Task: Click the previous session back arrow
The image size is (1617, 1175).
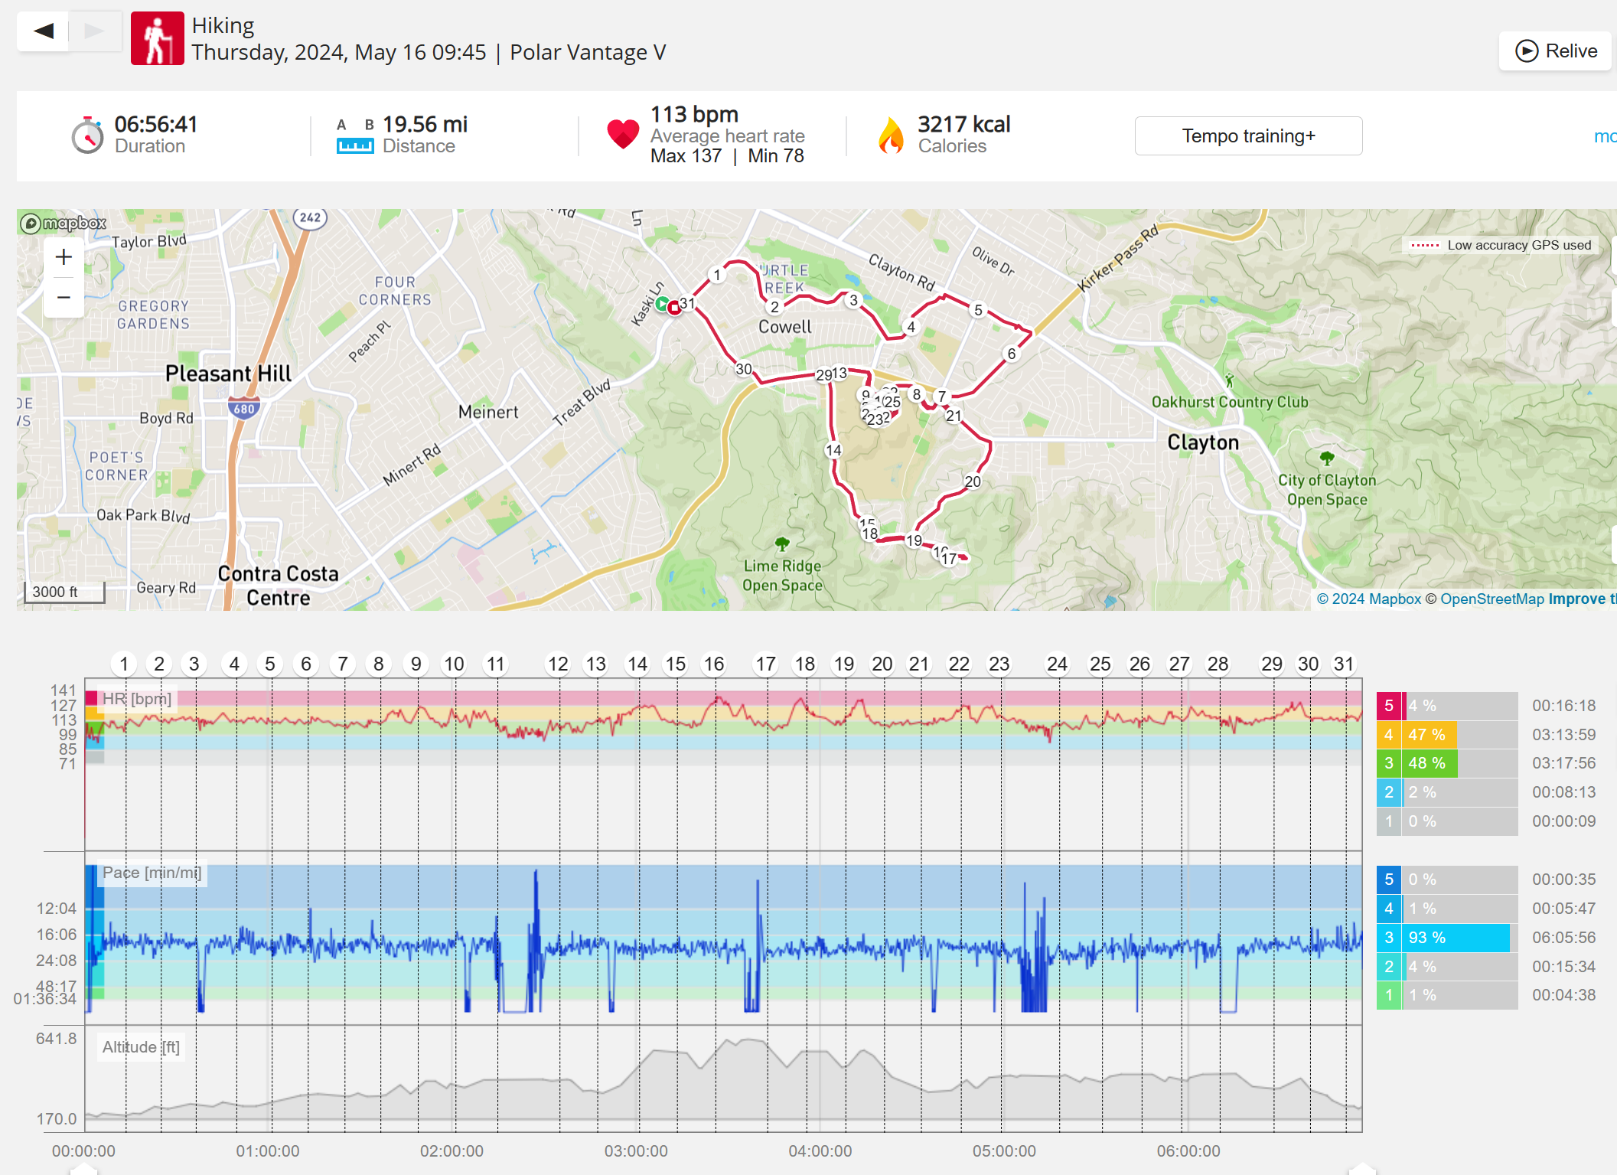Action: tap(44, 31)
